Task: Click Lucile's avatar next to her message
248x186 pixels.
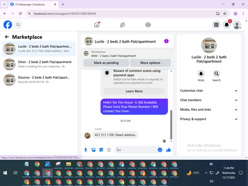Action: [x=87, y=135]
